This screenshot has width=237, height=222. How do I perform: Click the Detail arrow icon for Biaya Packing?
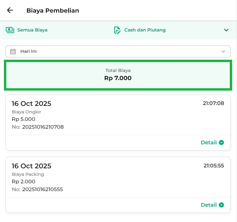[221, 205]
